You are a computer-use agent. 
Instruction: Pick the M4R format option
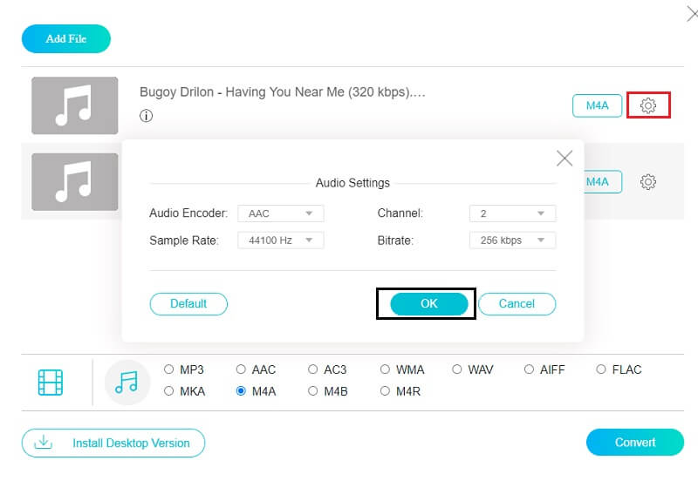tap(386, 391)
